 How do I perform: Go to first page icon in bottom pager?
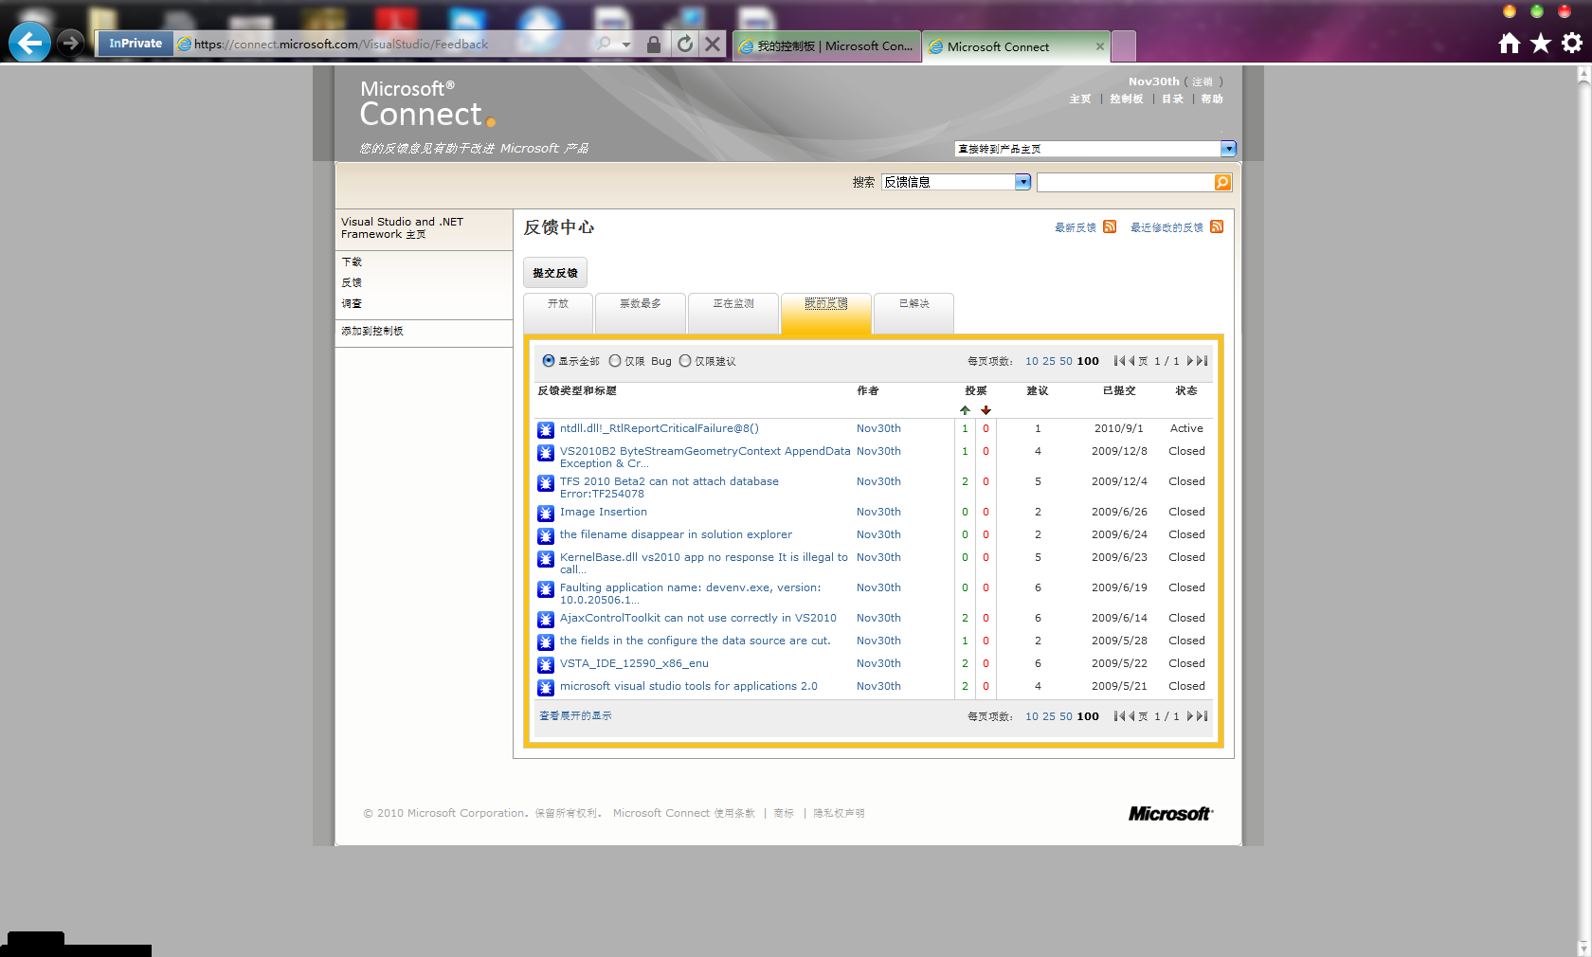[1119, 716]
